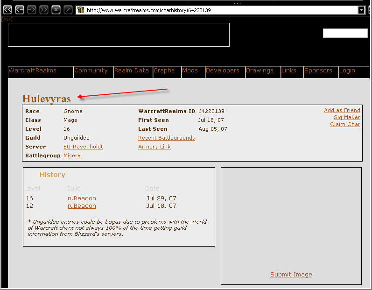The width and height of the screenshot is (372, 290).
Task: Click the Last Seen date Aug 05, 07
Action: pos(212,129)
